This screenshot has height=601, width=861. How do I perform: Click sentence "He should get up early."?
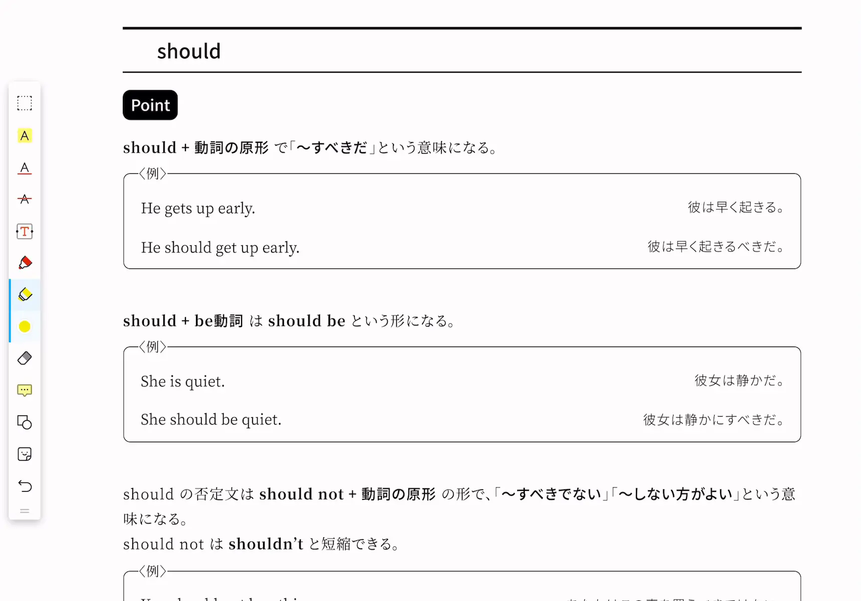click(x=220, y=247)
